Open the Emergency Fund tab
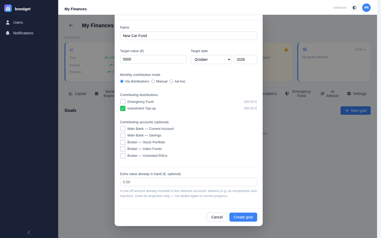This screenshot has width=381, height=238. coord(298,94)
